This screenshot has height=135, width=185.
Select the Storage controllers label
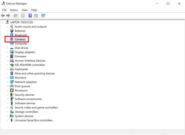coord(26,112)
